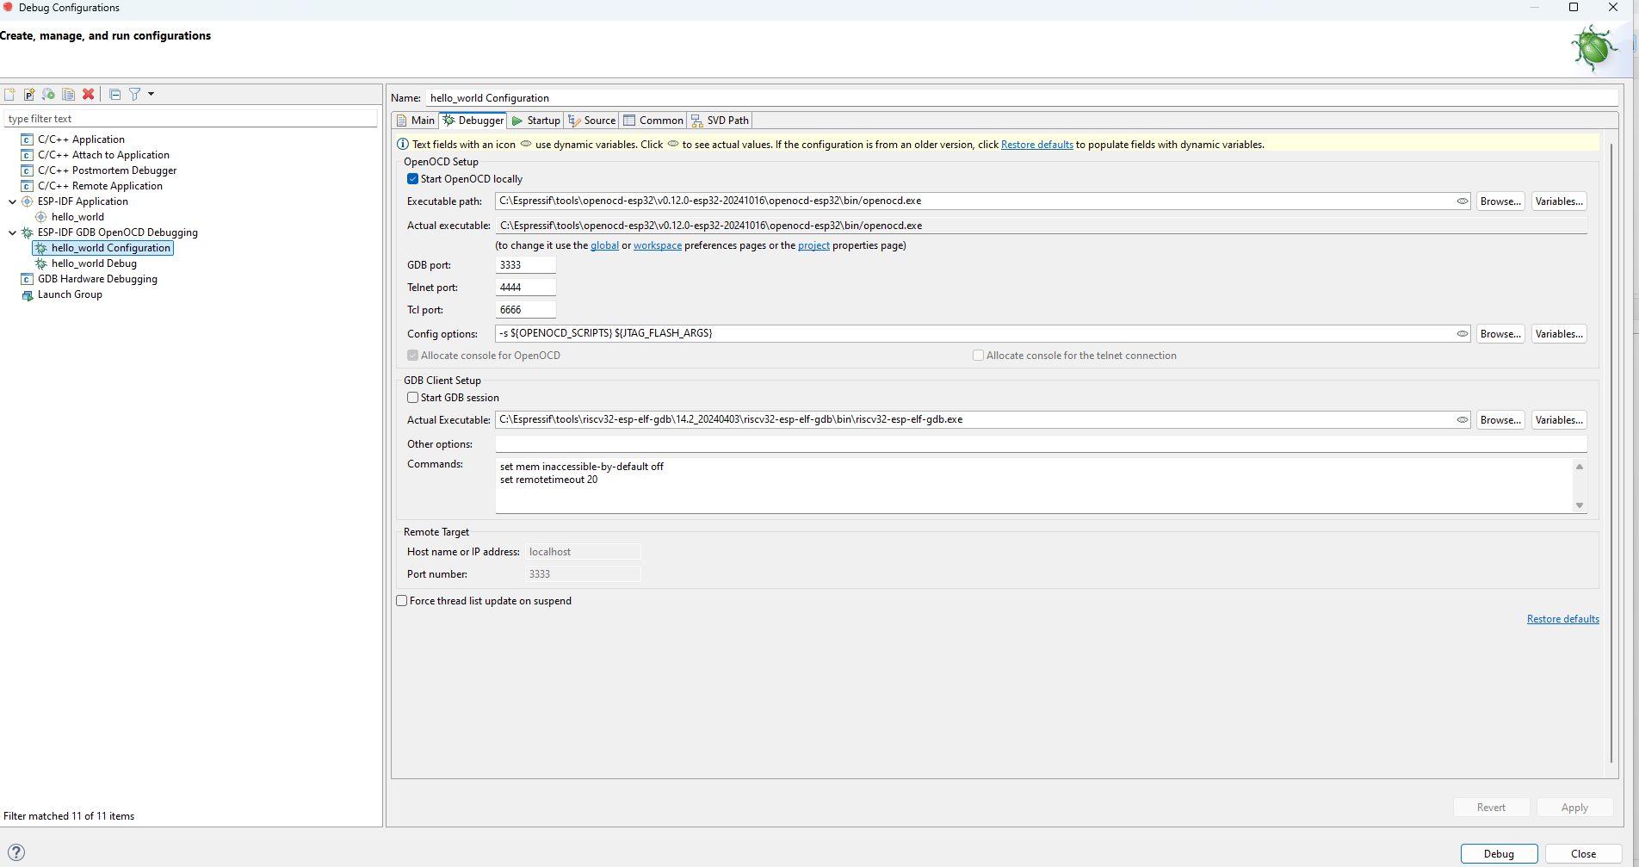The image size is (1639, 867).
Task: Switch to the Startup tab
Action: pyautogui.click(x=535, y=121)
